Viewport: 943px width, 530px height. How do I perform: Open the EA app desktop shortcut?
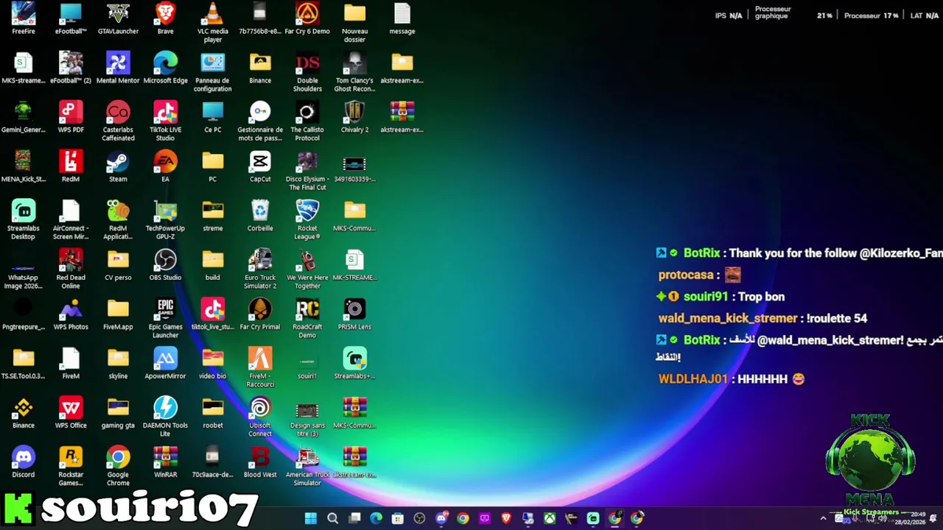pyautogui.click(x=165, y=167)
